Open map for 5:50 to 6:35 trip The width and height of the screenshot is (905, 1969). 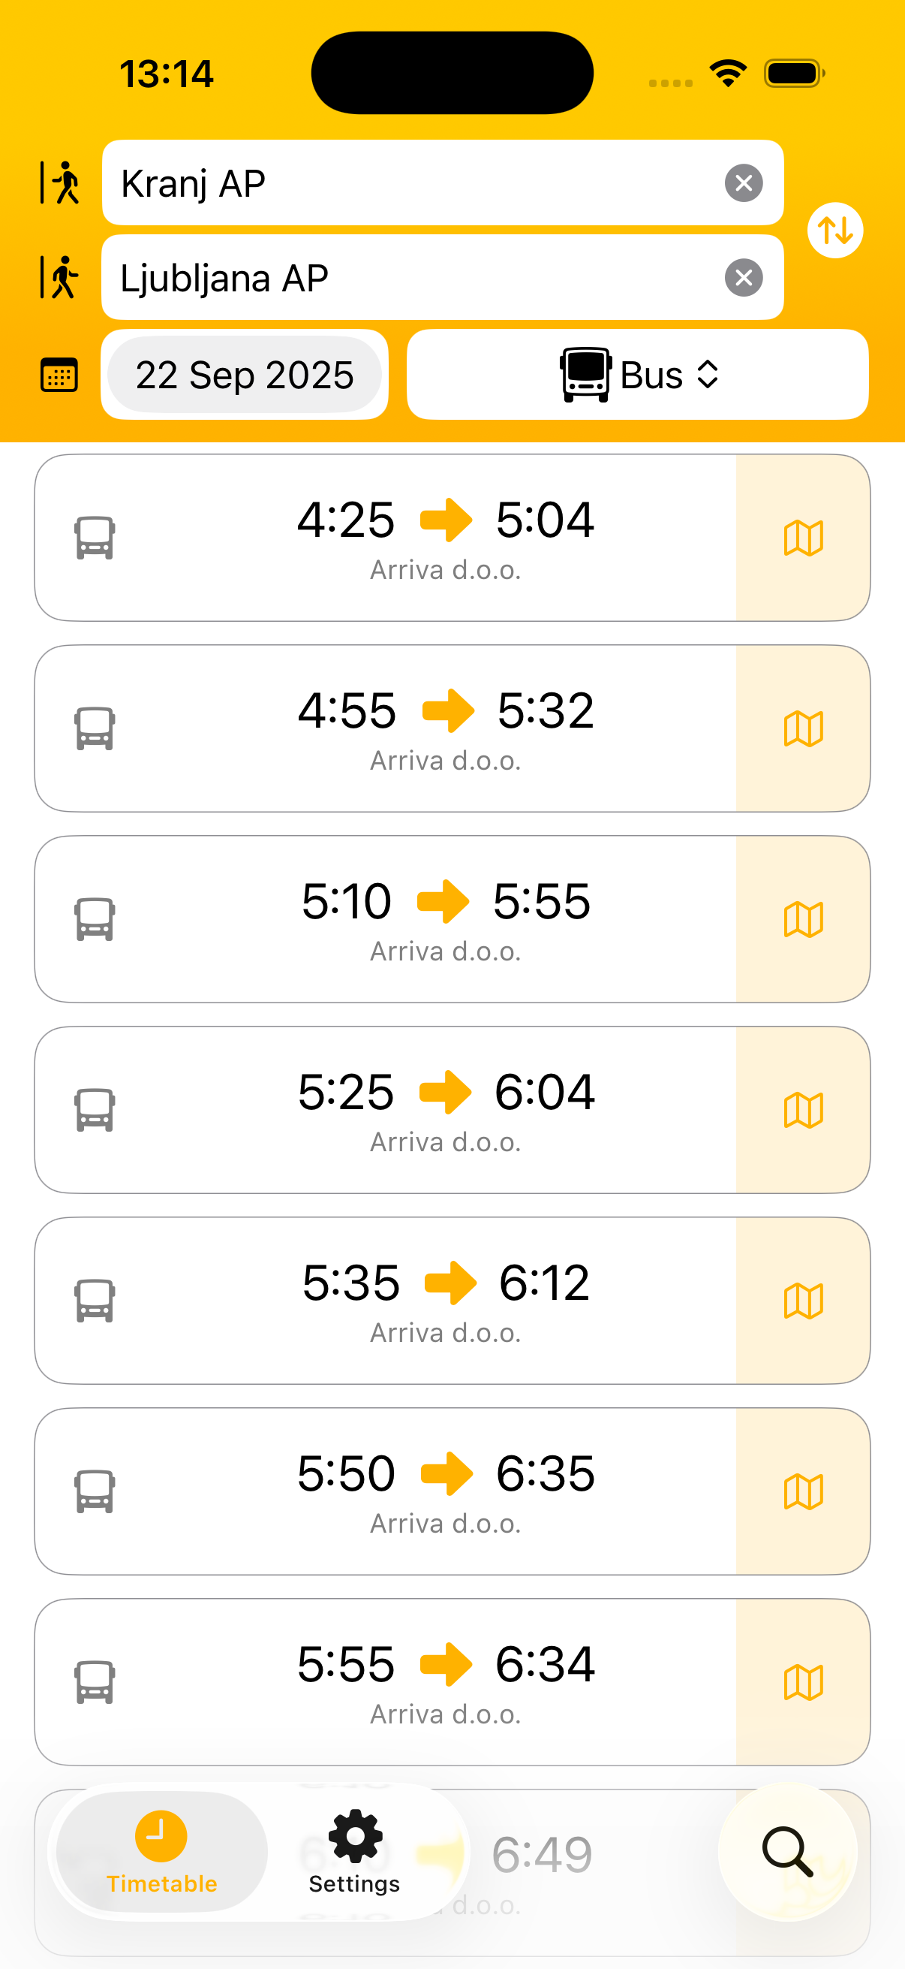[803, 1491]
